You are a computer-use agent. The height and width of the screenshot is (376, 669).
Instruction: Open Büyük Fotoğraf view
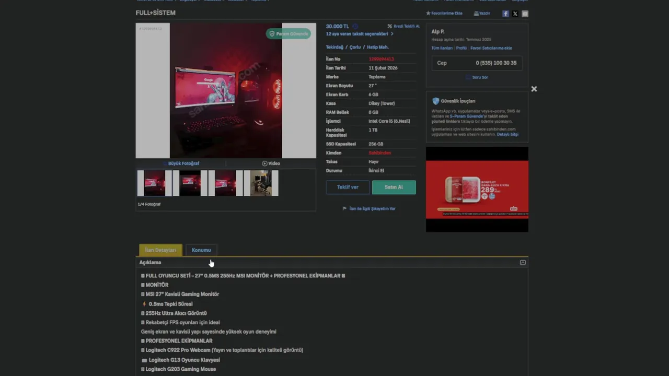pyautogui.click(x=181, y=163)
